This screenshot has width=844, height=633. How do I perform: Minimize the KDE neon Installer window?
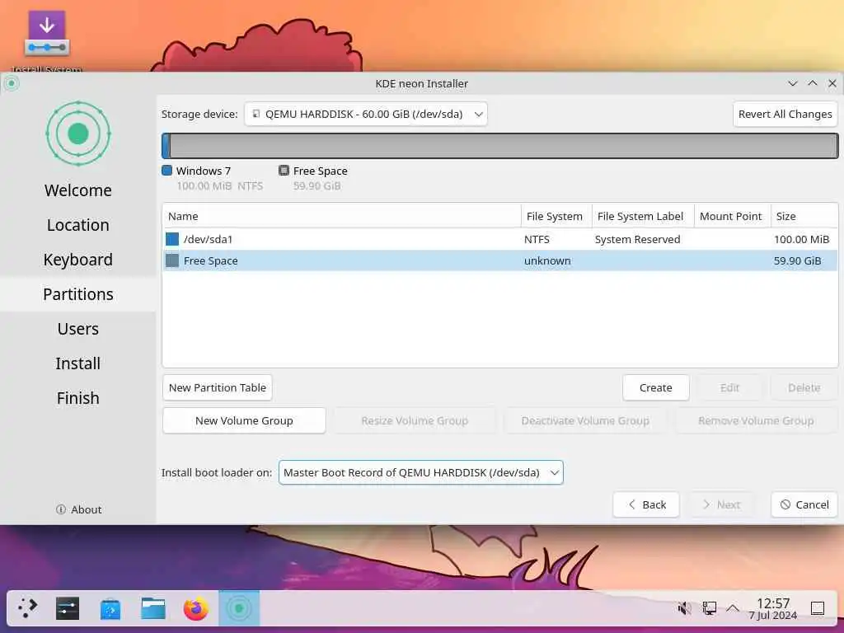792,83
